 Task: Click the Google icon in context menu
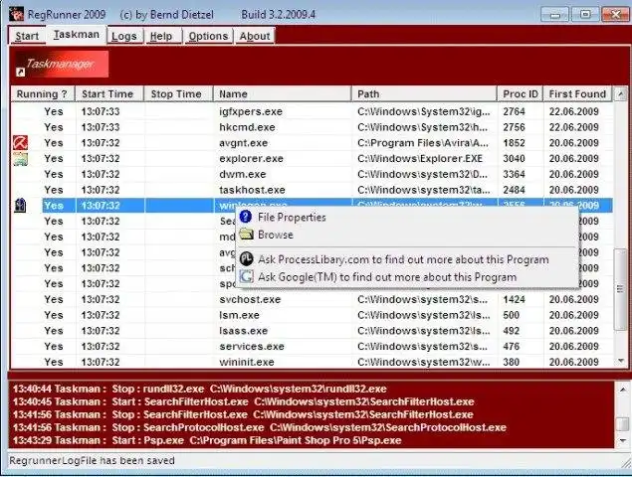tap(246, 276)
